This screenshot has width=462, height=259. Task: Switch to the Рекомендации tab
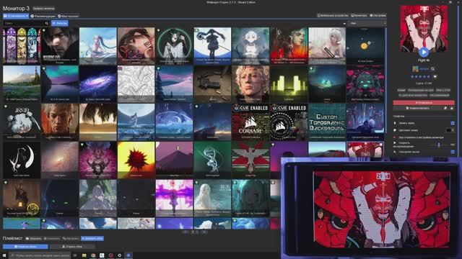tap(43, 16)
